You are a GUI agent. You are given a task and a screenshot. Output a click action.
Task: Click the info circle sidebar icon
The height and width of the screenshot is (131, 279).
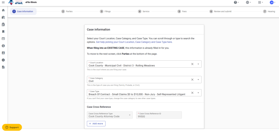tap(3, 60)
